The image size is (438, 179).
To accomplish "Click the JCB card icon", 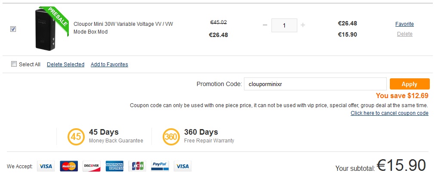I will (x=137, y=166).
